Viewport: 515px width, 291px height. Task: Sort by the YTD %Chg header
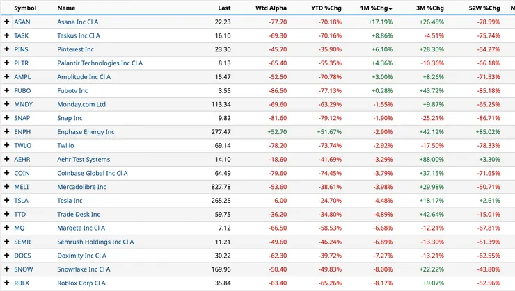[326, 8]
